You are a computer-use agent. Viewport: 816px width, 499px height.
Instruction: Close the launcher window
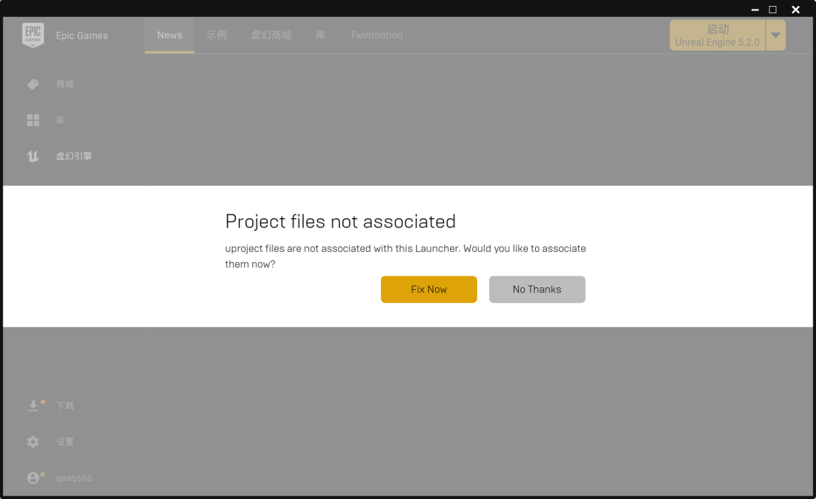click(x=796, y=10)
